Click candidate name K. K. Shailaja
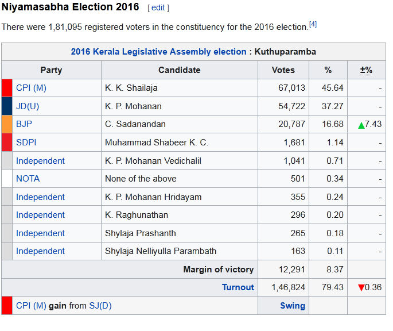 131,88
